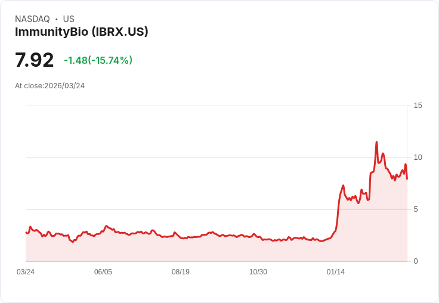Click the 5 y-axis price label
This screenshot has width=439, height=303.
point(416,209)
